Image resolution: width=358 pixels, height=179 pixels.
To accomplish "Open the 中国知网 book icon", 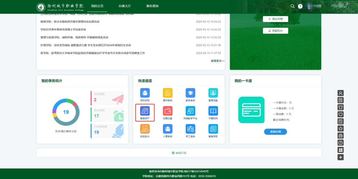I will [213, 111].
